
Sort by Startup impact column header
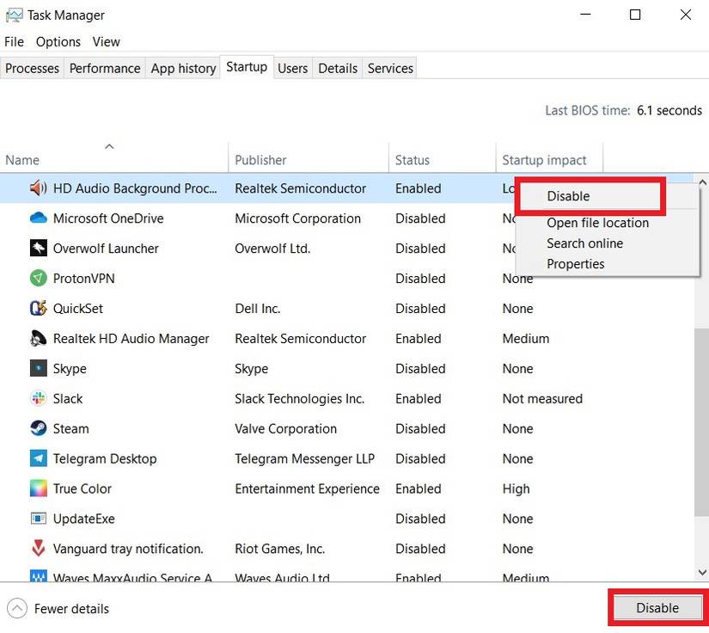[544, 160]
